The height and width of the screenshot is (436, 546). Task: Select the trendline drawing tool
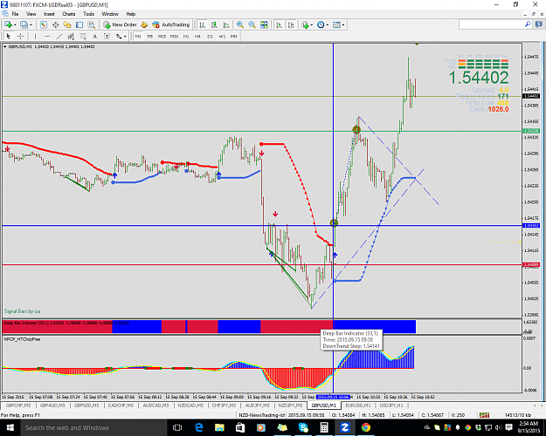[59, 36]
